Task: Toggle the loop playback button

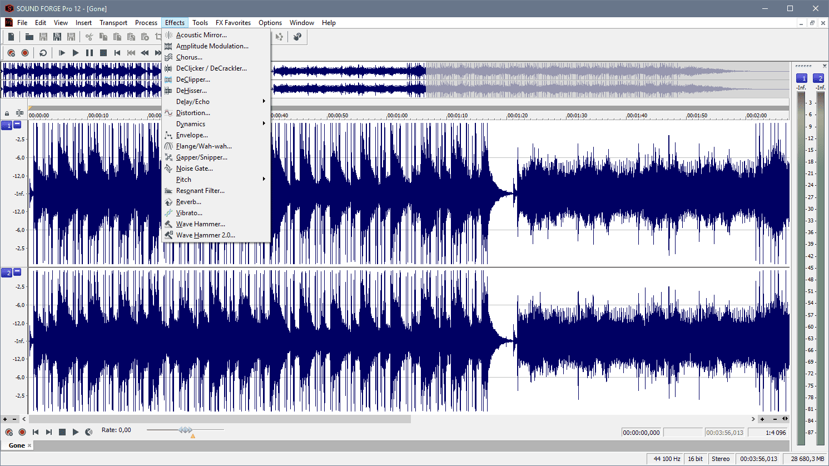Action: pos(43,53)
